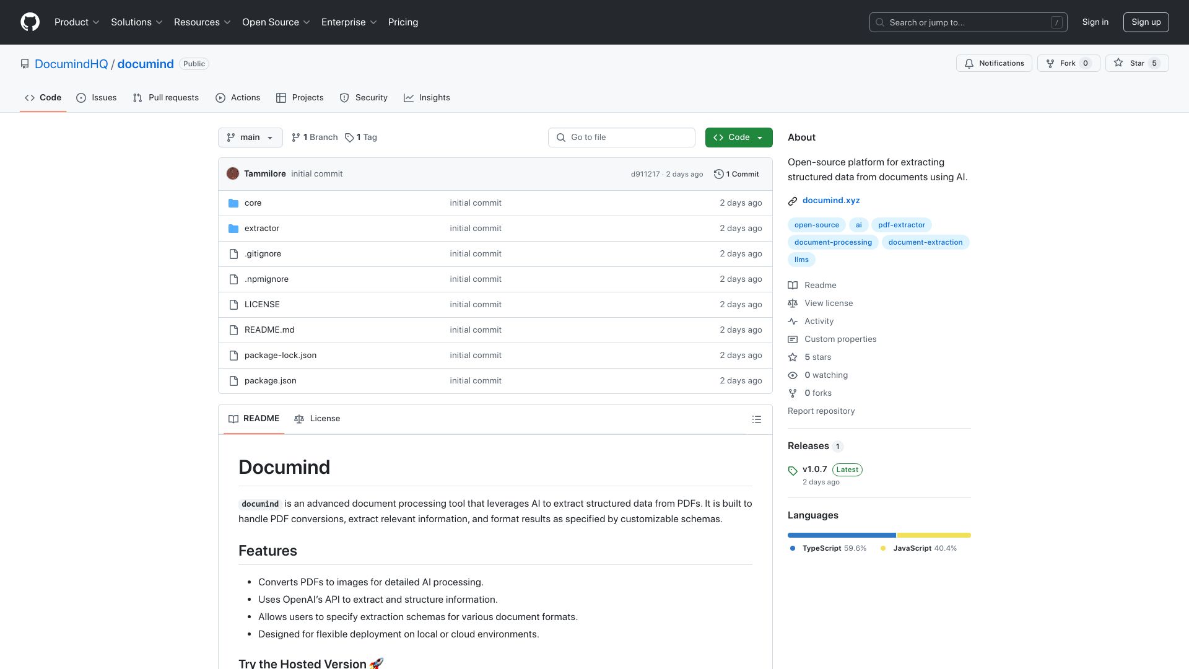1189x669 pixels.
Task: Open the GitHub logo home icon
Action: [30, 22]
